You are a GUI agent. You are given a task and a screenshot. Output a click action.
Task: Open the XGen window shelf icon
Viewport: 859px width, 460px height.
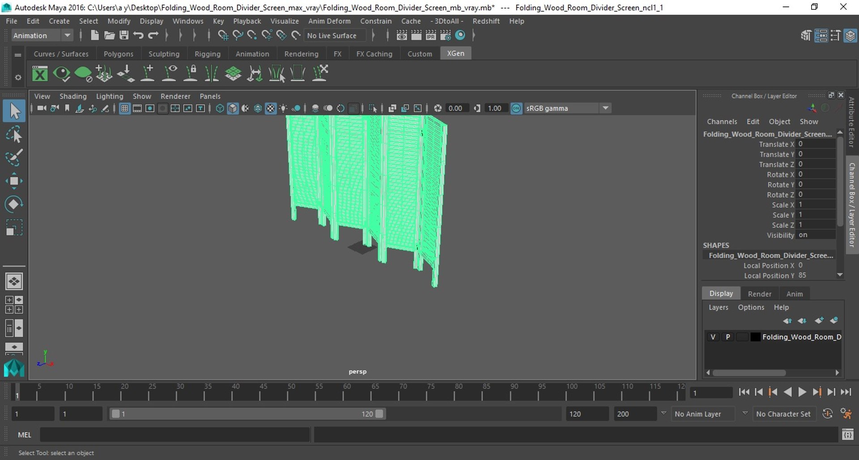pos(40,73)
